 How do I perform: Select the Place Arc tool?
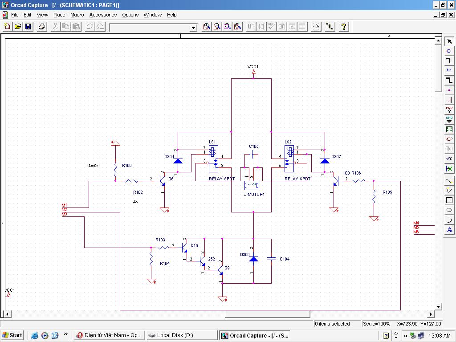(x=449, y=220)
